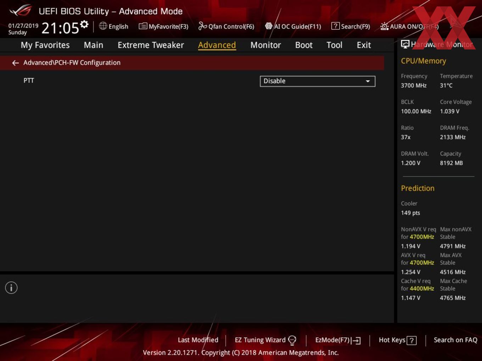Open MyFavorite(F3)
Screen dimensions: 482x361
(x=163, y=26)
